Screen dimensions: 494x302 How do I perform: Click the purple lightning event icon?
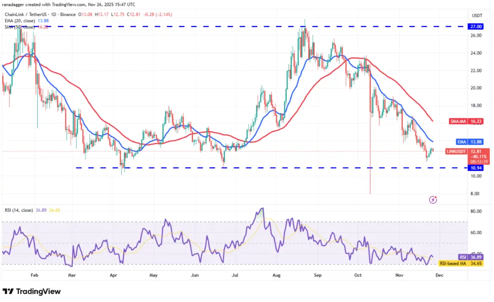(x=433, y=200)
